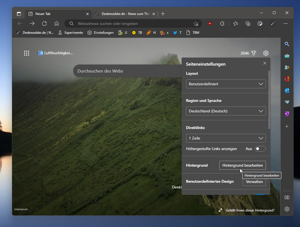Open the Collections toolbar icon
Viewport: 300px width, 227px height.
248,24
